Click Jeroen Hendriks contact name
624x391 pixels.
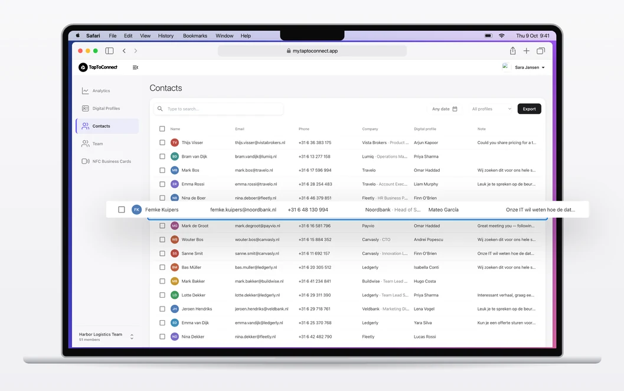[x=197, y=309]
